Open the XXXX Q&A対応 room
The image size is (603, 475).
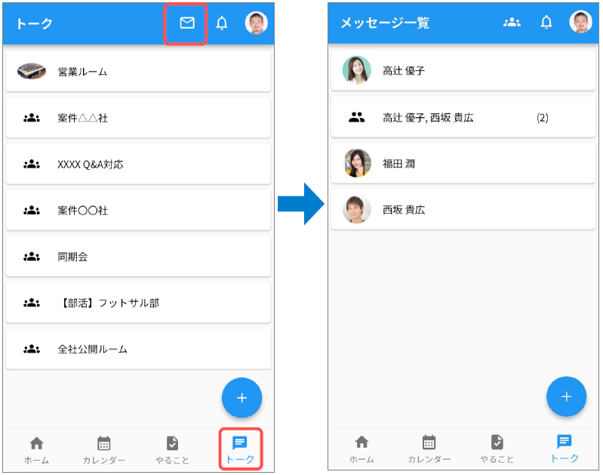click(x=138, y=165)
